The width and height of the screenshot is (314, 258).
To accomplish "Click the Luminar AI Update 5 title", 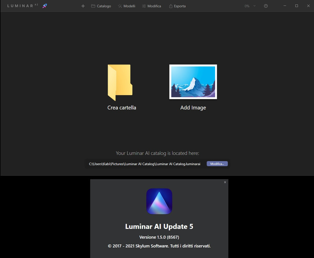I will coord(159,226).
